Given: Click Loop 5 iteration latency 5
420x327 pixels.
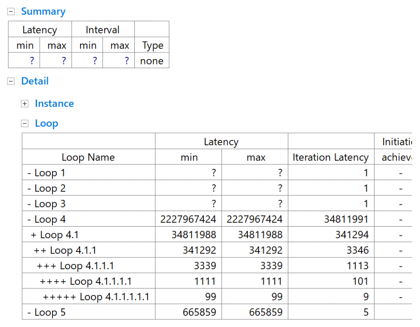Looking at the screenshot, I should pos(366,312).
